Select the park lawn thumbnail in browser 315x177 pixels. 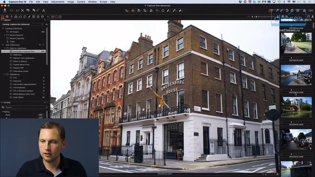(x=296, y=43)
